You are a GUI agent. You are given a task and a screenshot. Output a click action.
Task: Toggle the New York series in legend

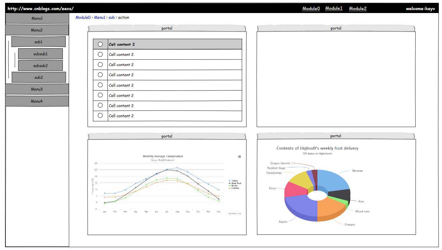tap(235, 183)
